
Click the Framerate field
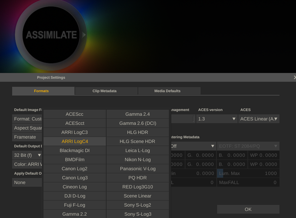(27, 137)
